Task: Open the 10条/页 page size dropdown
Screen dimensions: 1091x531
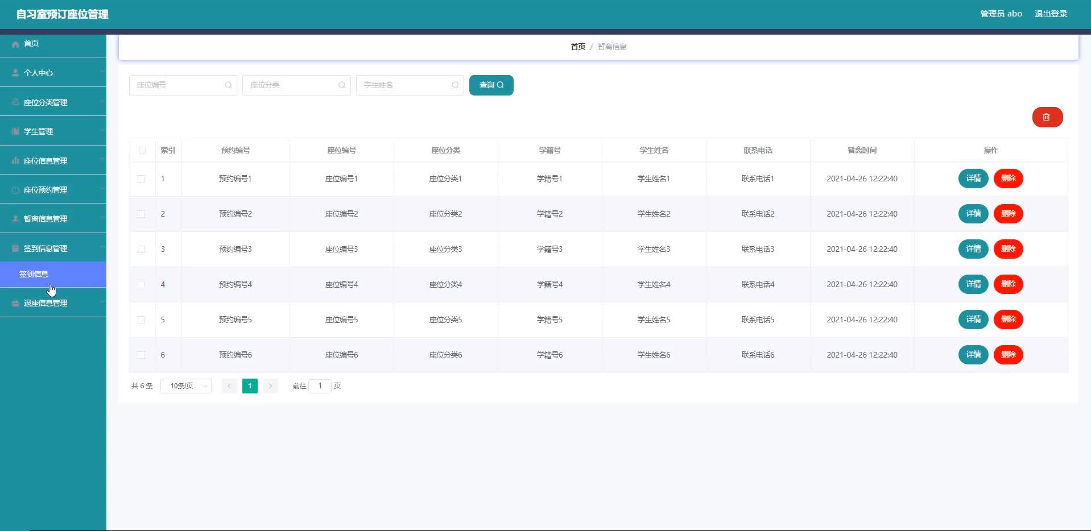Action: [186, 386]
